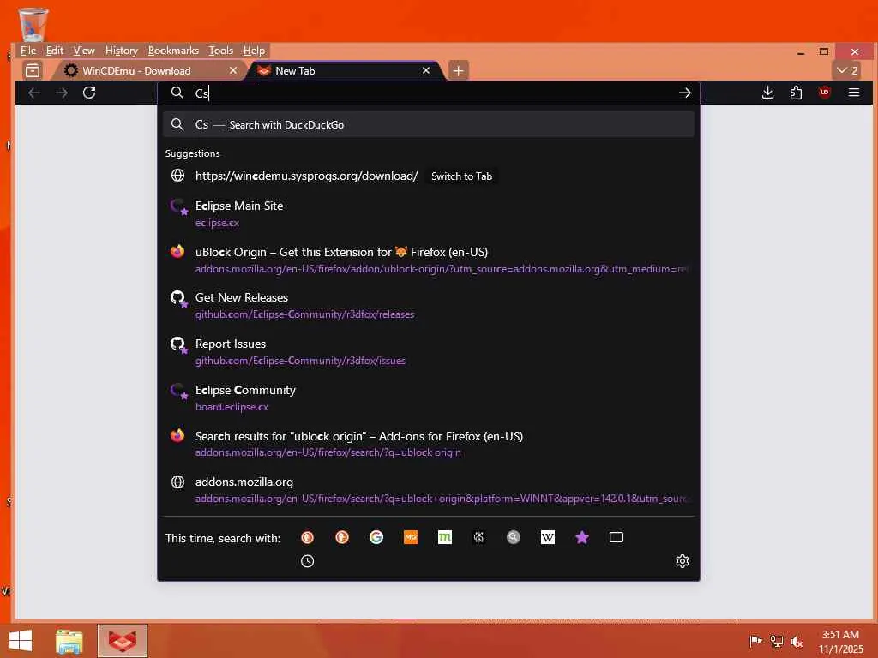Search with the gray magnifier engine icon
Image resolution: width=878 pixels, height=658 pixels.
514,537
